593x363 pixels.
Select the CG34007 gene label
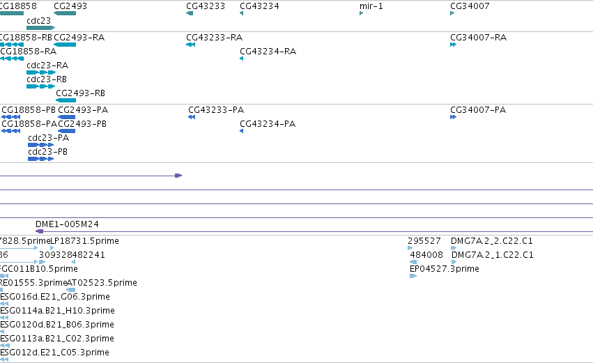(470, 6)
